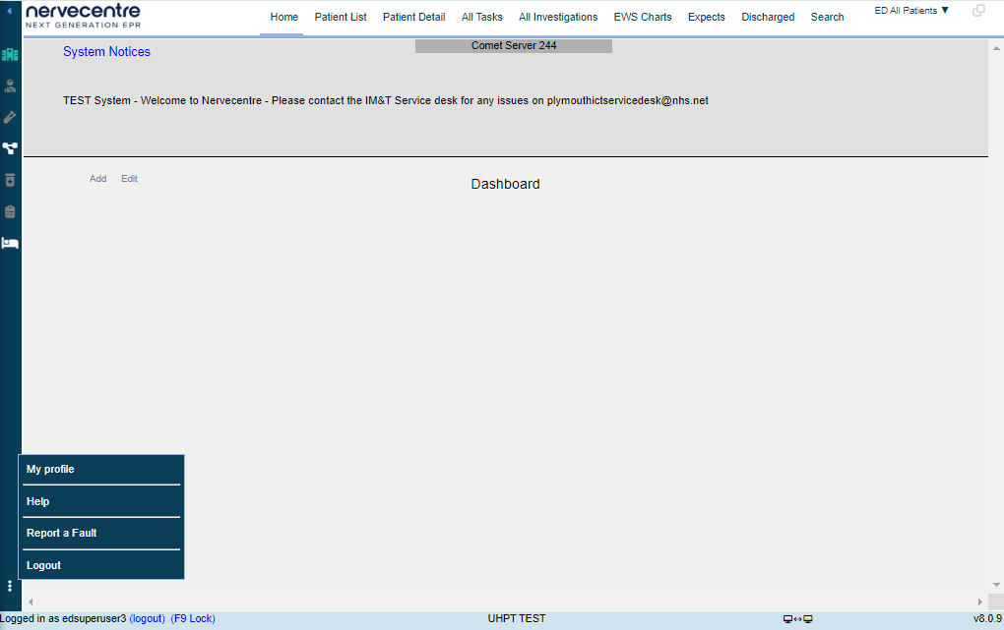The image size is (1004, 630).
Task: Open the clipboard sidebar icon
Action: pos(10,211)
